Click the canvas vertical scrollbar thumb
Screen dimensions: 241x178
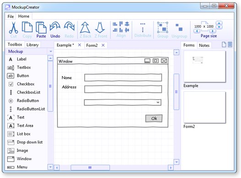point(176,92)
